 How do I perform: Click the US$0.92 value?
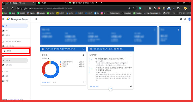[x=82, y=62]
